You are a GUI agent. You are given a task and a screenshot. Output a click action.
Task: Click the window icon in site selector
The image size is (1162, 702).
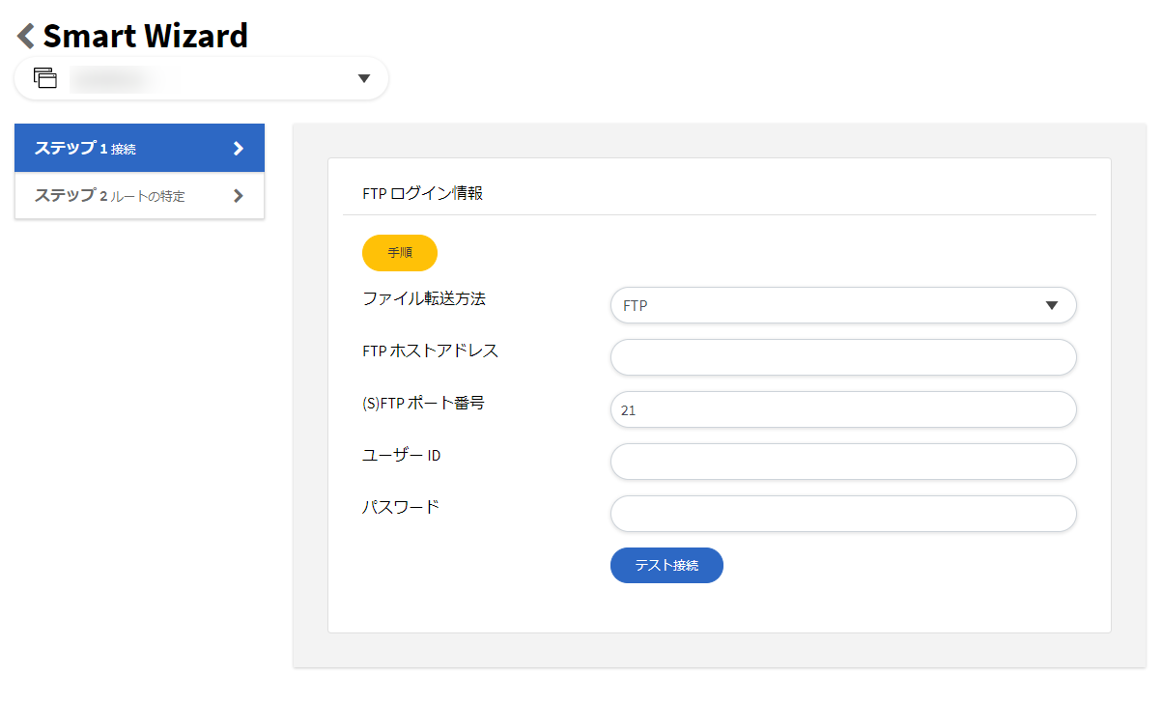[45, 78]
